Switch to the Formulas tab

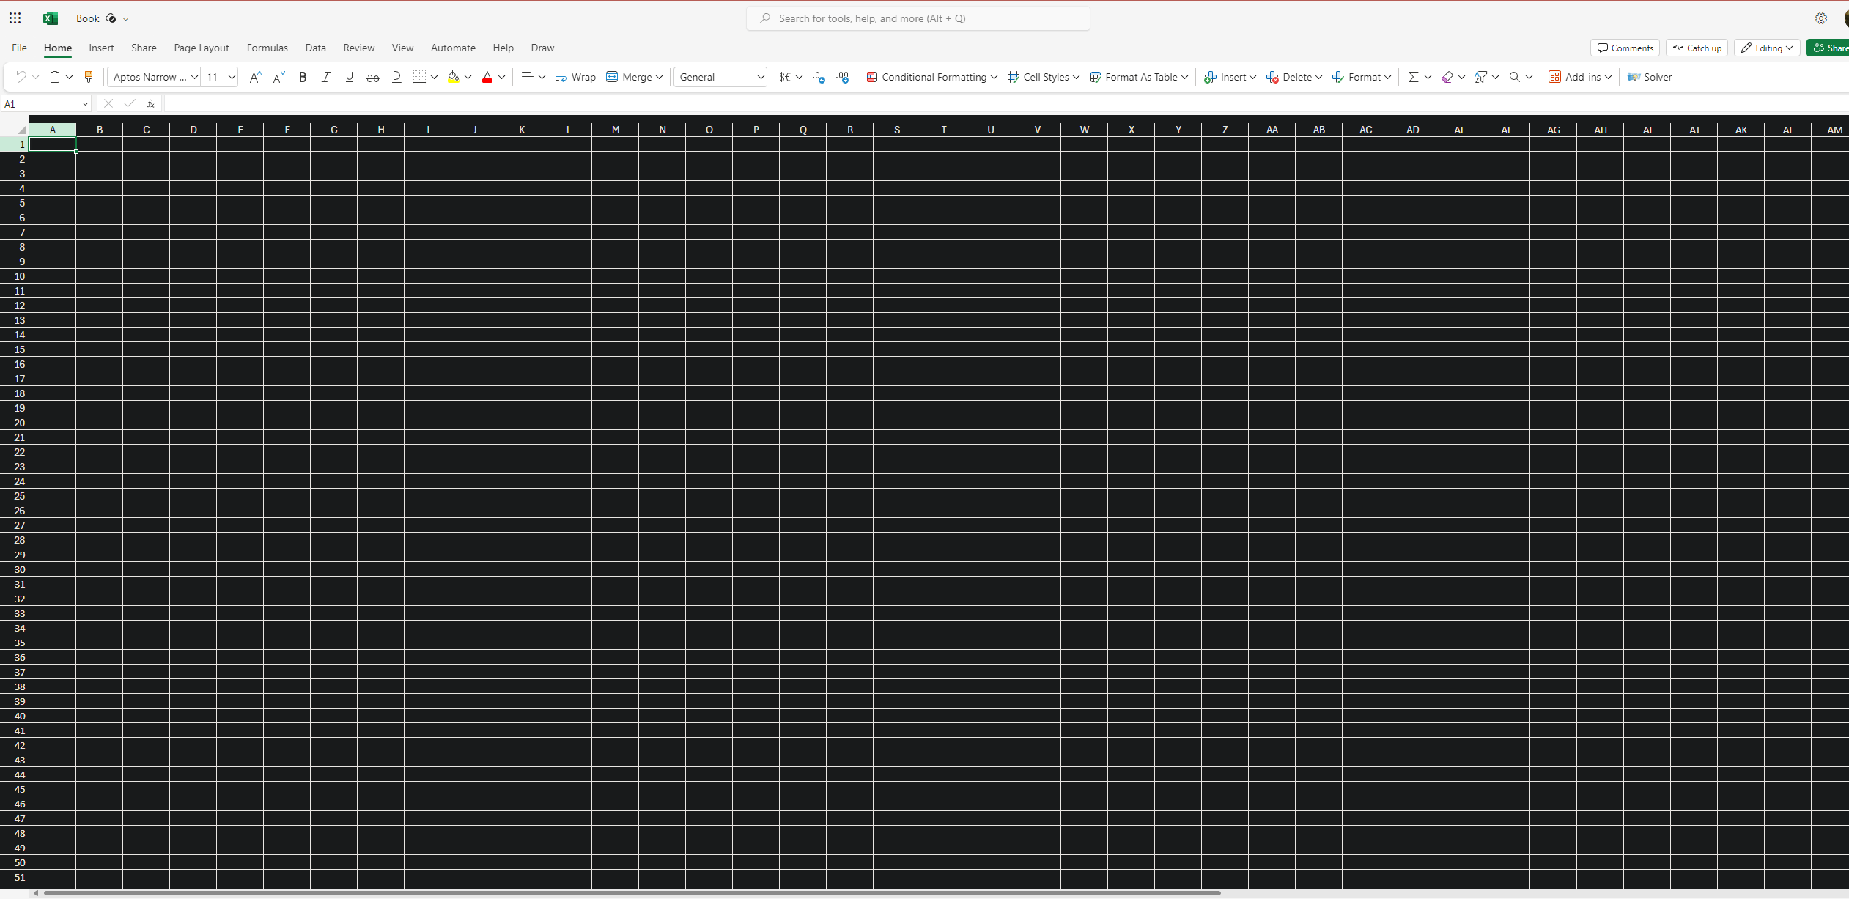[x=267, y=48]
